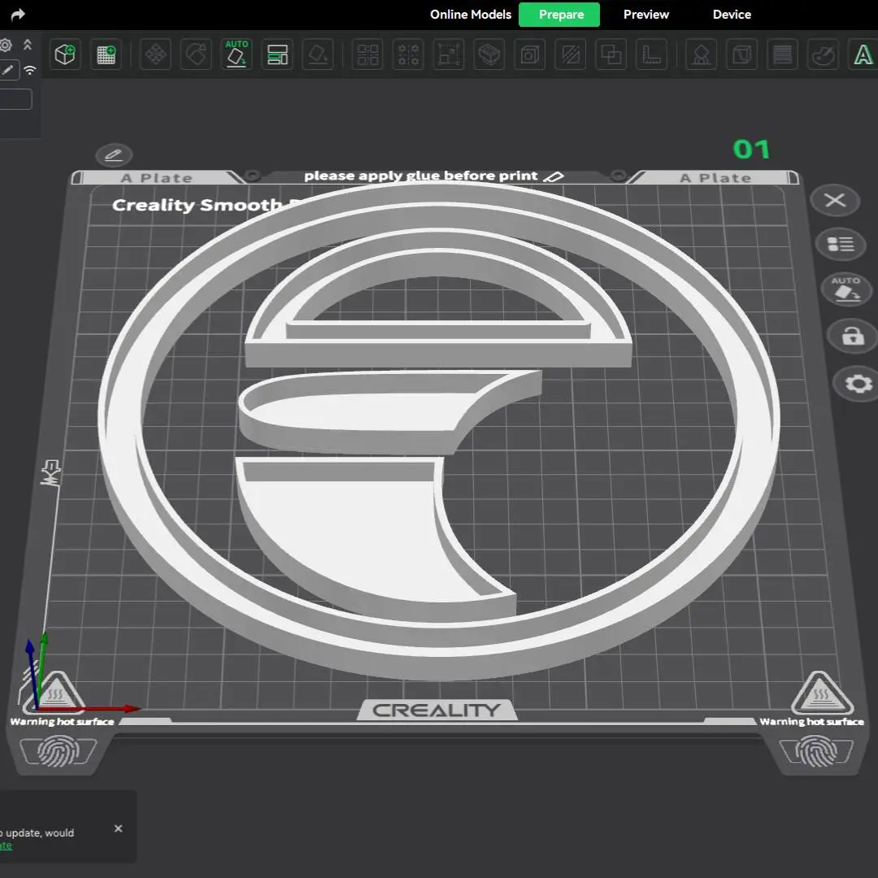Toggle the WiFi device connection icon
Viewport: 878px width, 878px height.
pyautogui.click(x=30, y=70)
